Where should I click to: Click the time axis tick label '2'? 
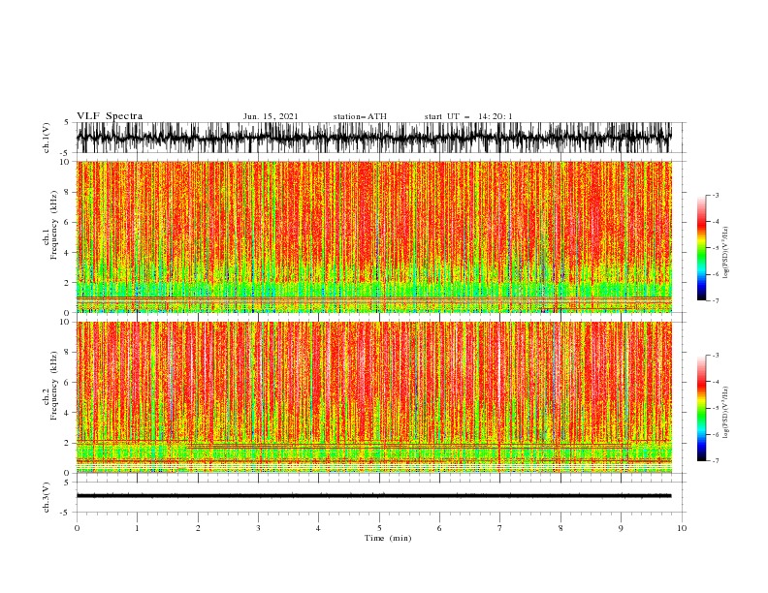tap(198, 528)
